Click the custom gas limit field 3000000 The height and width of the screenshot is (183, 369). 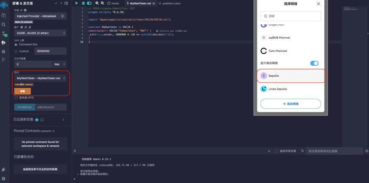pos(50,51)
